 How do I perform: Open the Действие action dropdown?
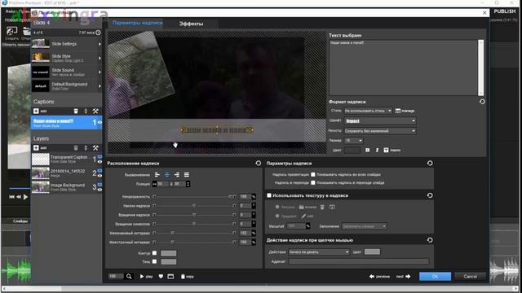click(x=319, y=251)
